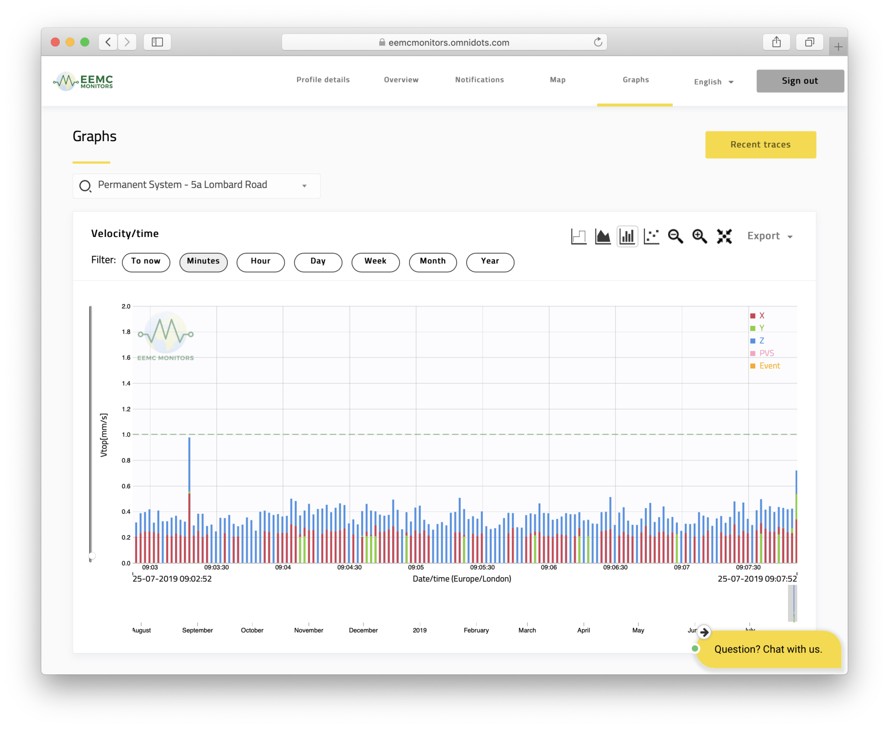Switch to area chart view

point(603,237)
